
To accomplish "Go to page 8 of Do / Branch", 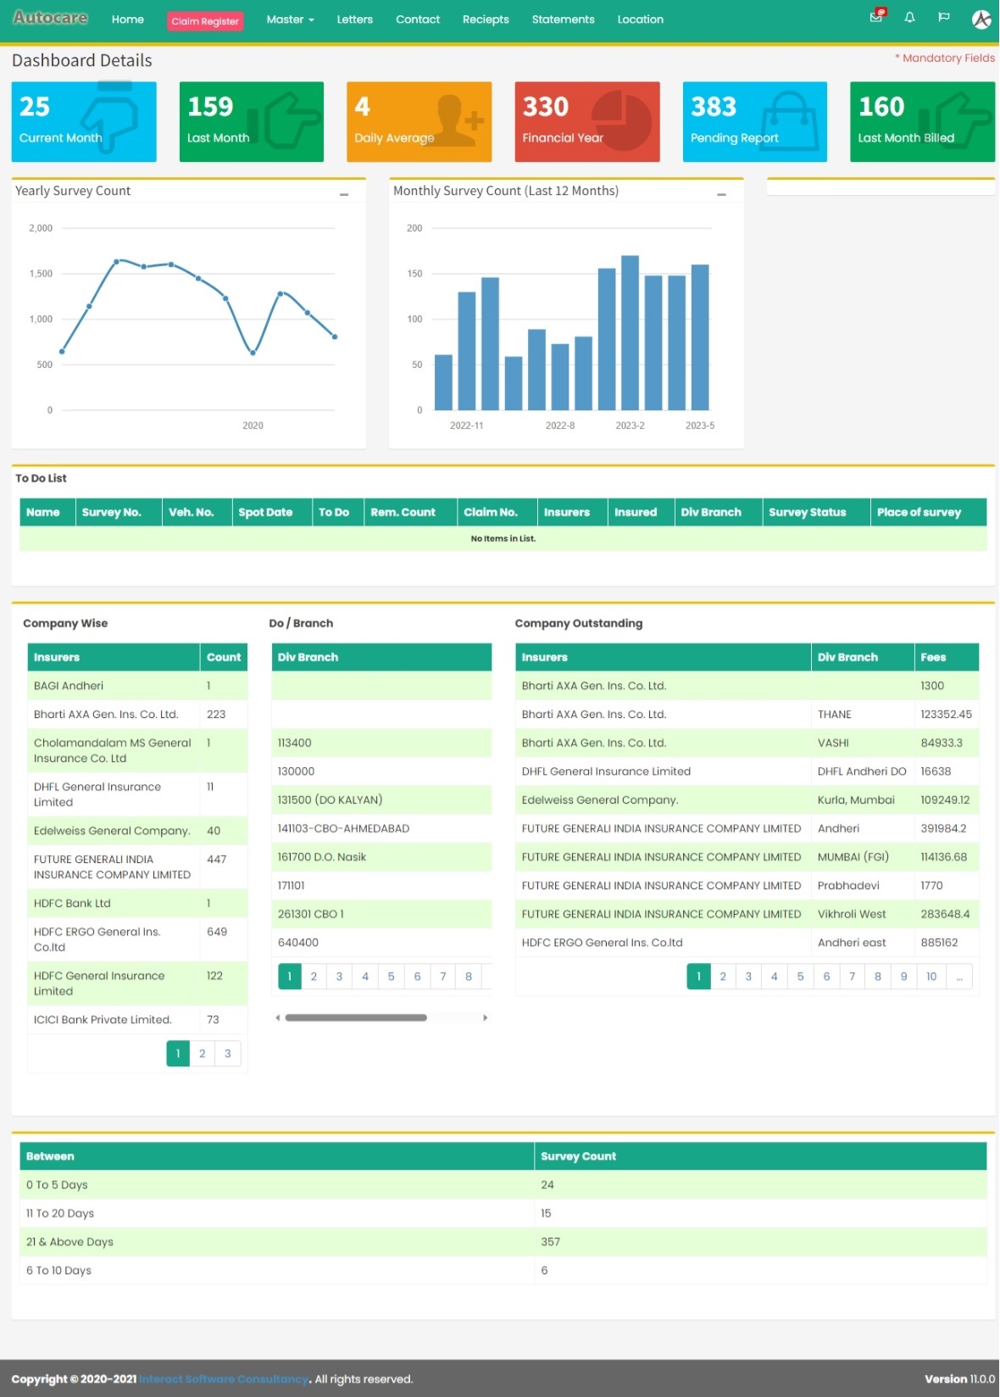I will [x=469, y=977].
